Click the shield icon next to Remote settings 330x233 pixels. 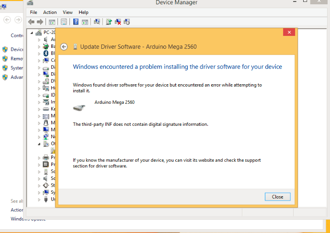[x=5, y=59]
